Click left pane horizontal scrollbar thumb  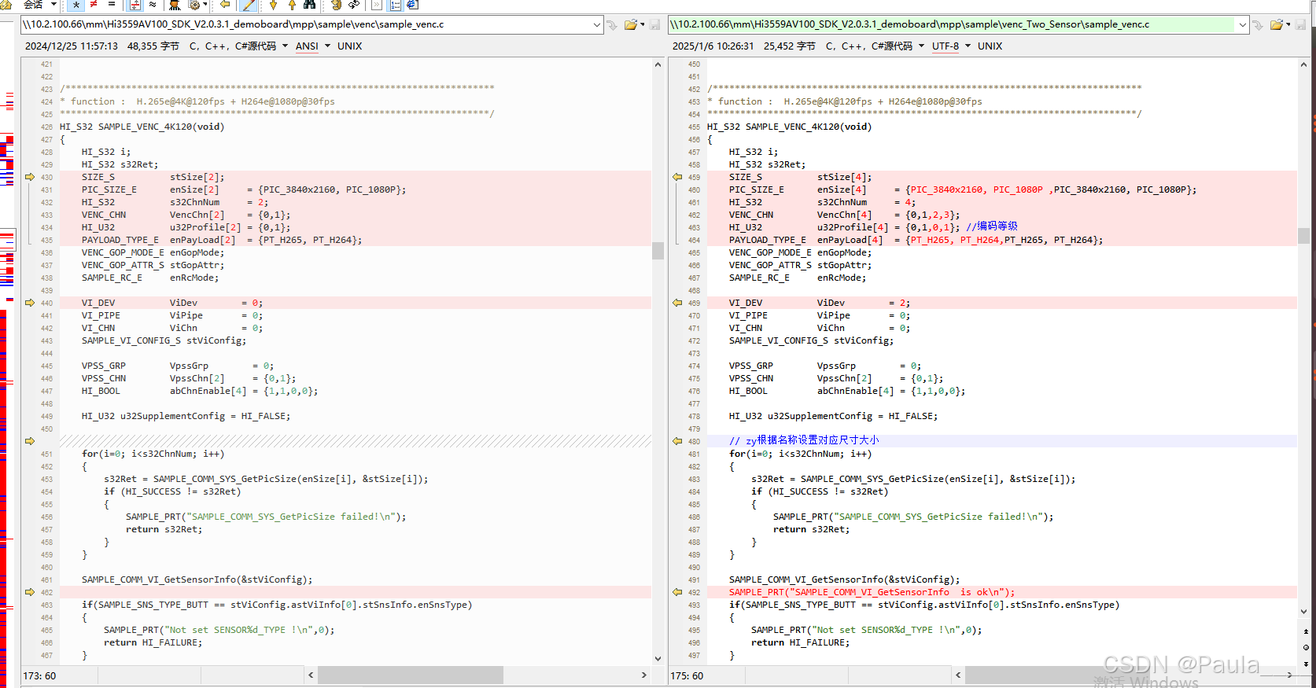pos(411,675)
